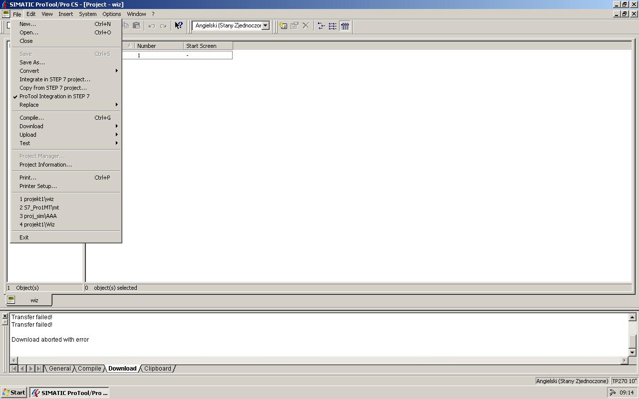Click the Redo arrow icon

click(163, 26)
